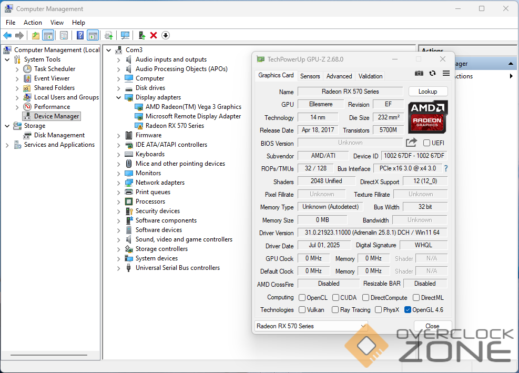This screenshot has height=373, width=519.
Task: Click the scan for hardware changes icon
Action: pos(125,35)
